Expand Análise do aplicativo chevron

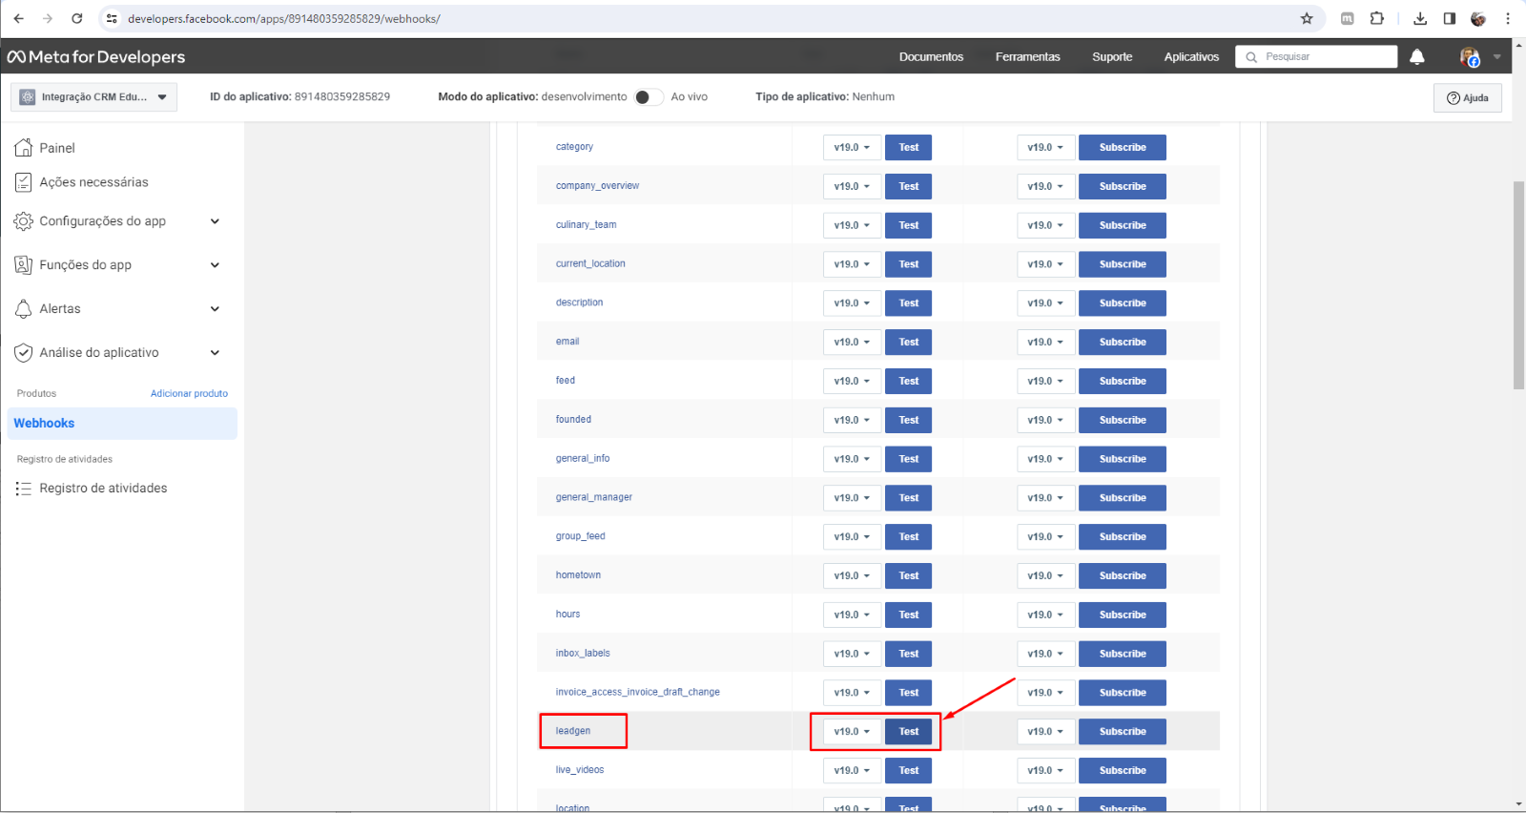click(215, 353)
